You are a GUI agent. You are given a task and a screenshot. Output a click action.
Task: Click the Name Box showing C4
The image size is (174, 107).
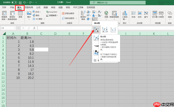[7, 28]
